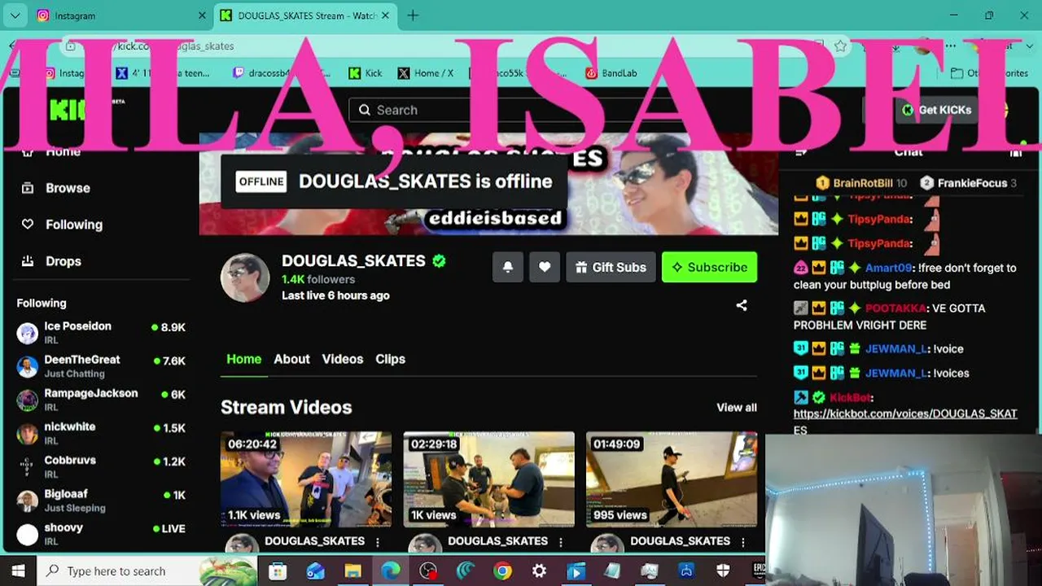Switch to the Videos channel tab
Screen dimensions: 1042x586
pos(343,359)
